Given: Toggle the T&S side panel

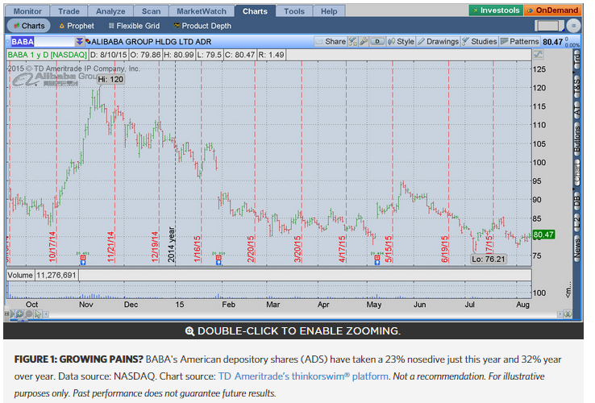Looking at the screenshot, I should (x=576, y=85).
